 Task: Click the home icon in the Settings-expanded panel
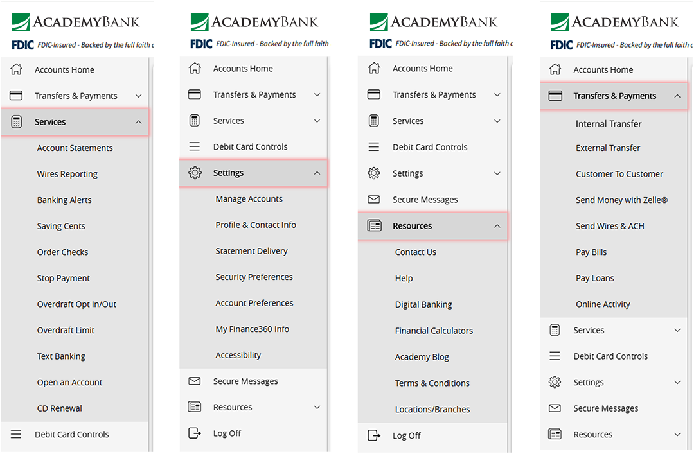click(195, 69)
